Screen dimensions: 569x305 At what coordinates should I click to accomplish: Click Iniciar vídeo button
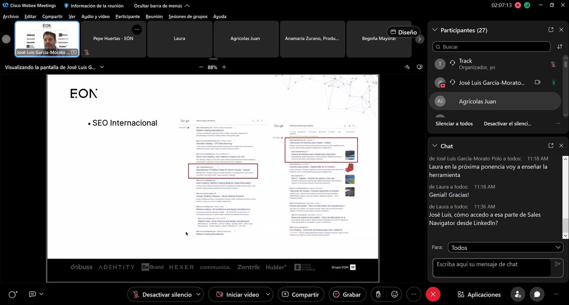pyautogui.click(x=237, y=295)
